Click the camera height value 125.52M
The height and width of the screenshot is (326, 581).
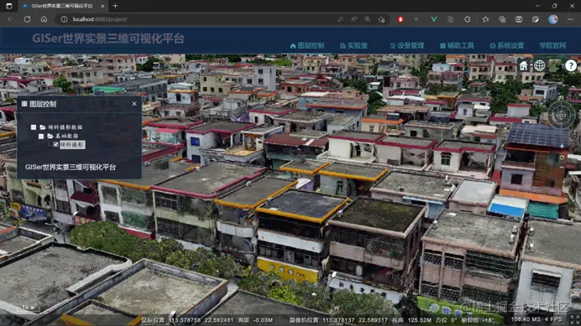click(x=420, y=320)
